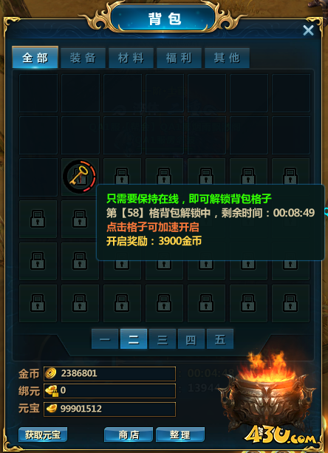The height and width of the screenshot is (453, 328).
Task: Open the 福利 tab
Action: pyautogui.click(x=179, y=58)
